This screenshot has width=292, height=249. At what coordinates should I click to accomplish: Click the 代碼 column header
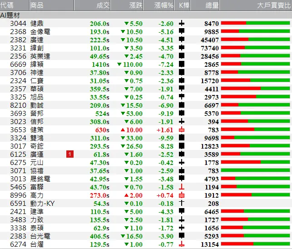pyautogui.click(x=15, y=5)
